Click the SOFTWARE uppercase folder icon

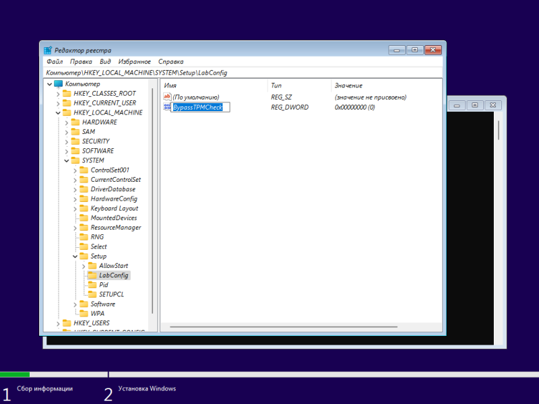point(75,151)
